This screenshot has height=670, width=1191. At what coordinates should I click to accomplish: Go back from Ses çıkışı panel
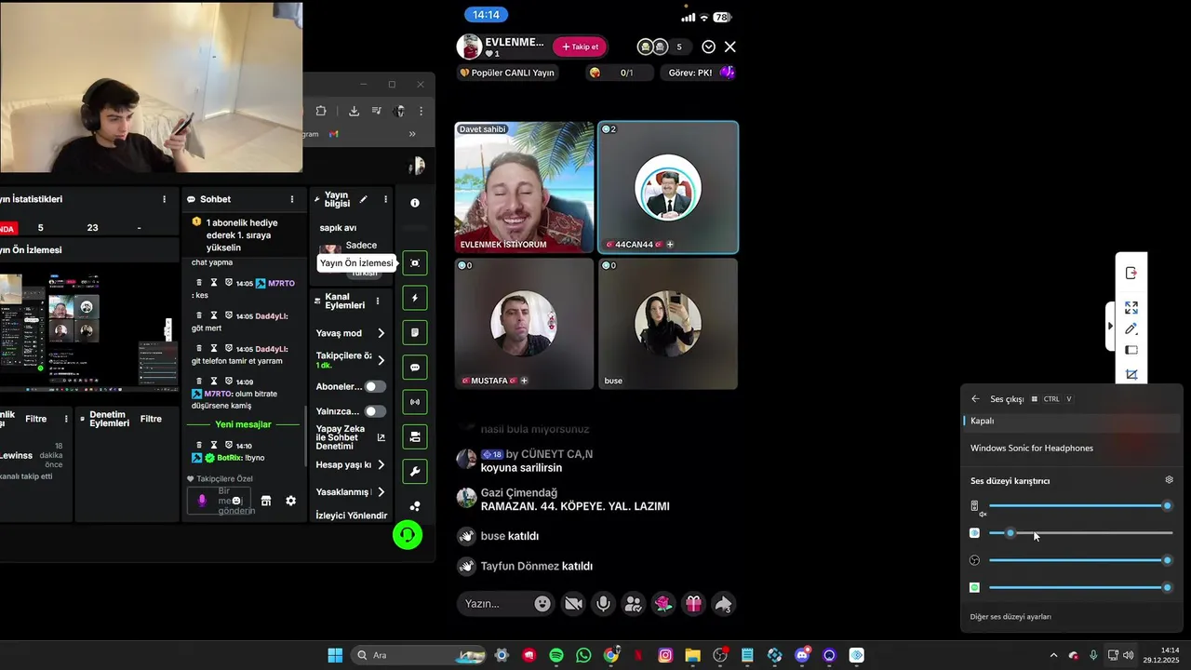(x=975, y=399)
